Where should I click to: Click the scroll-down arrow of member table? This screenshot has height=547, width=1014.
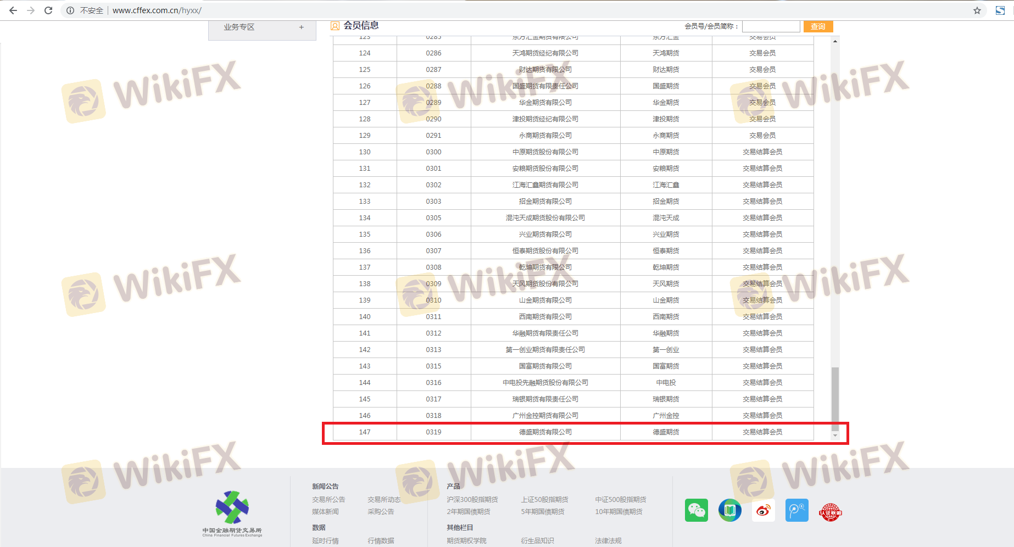coord(835,436)
